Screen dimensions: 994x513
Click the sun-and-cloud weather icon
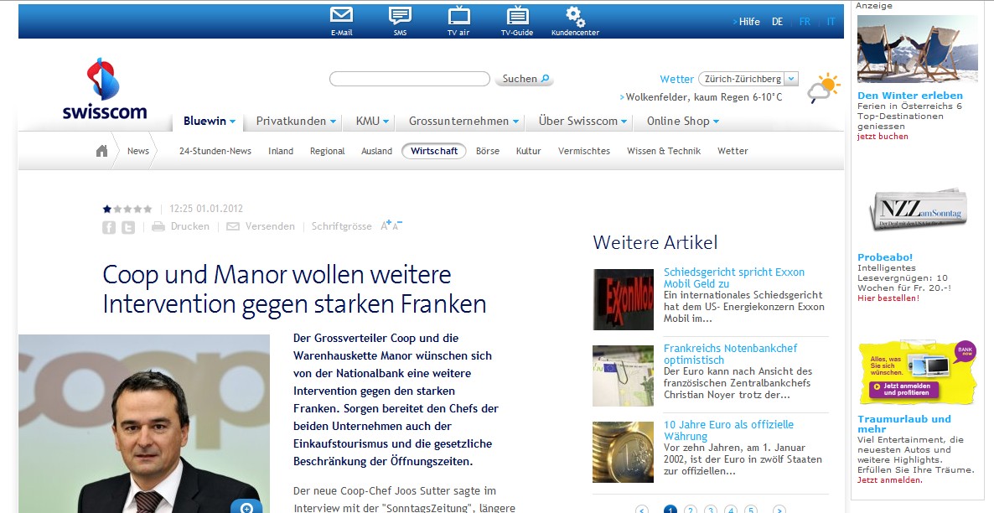point(824,87)
